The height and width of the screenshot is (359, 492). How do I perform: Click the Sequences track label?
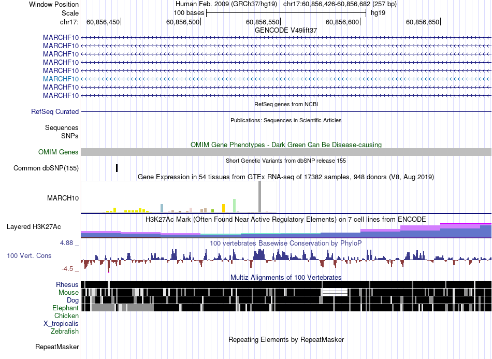click(x=62, y=128)
